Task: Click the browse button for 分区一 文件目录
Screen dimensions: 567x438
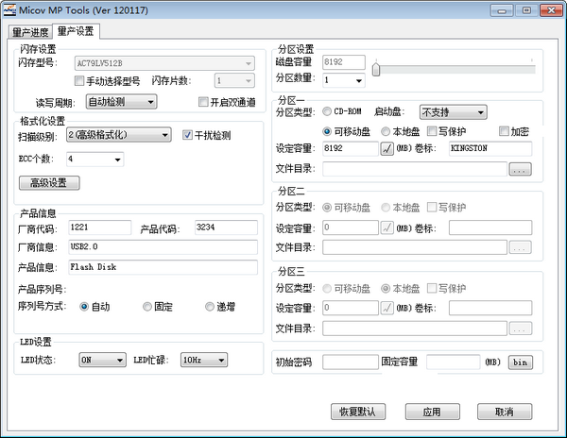Action: point(521,169)
